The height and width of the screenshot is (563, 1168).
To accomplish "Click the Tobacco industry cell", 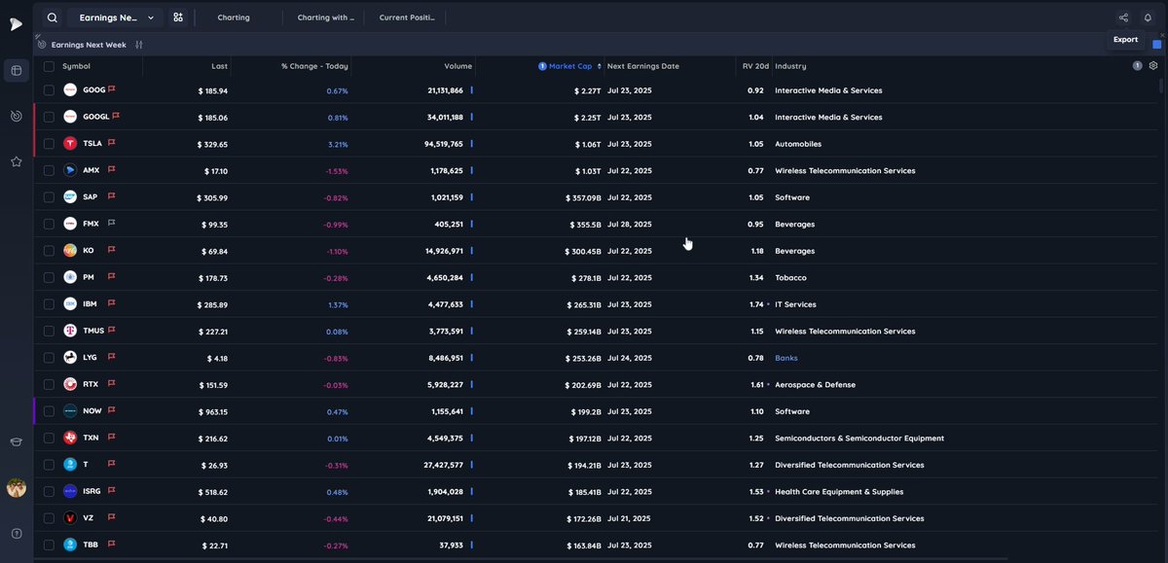I will pyautogui.click(x=790, y=277).
